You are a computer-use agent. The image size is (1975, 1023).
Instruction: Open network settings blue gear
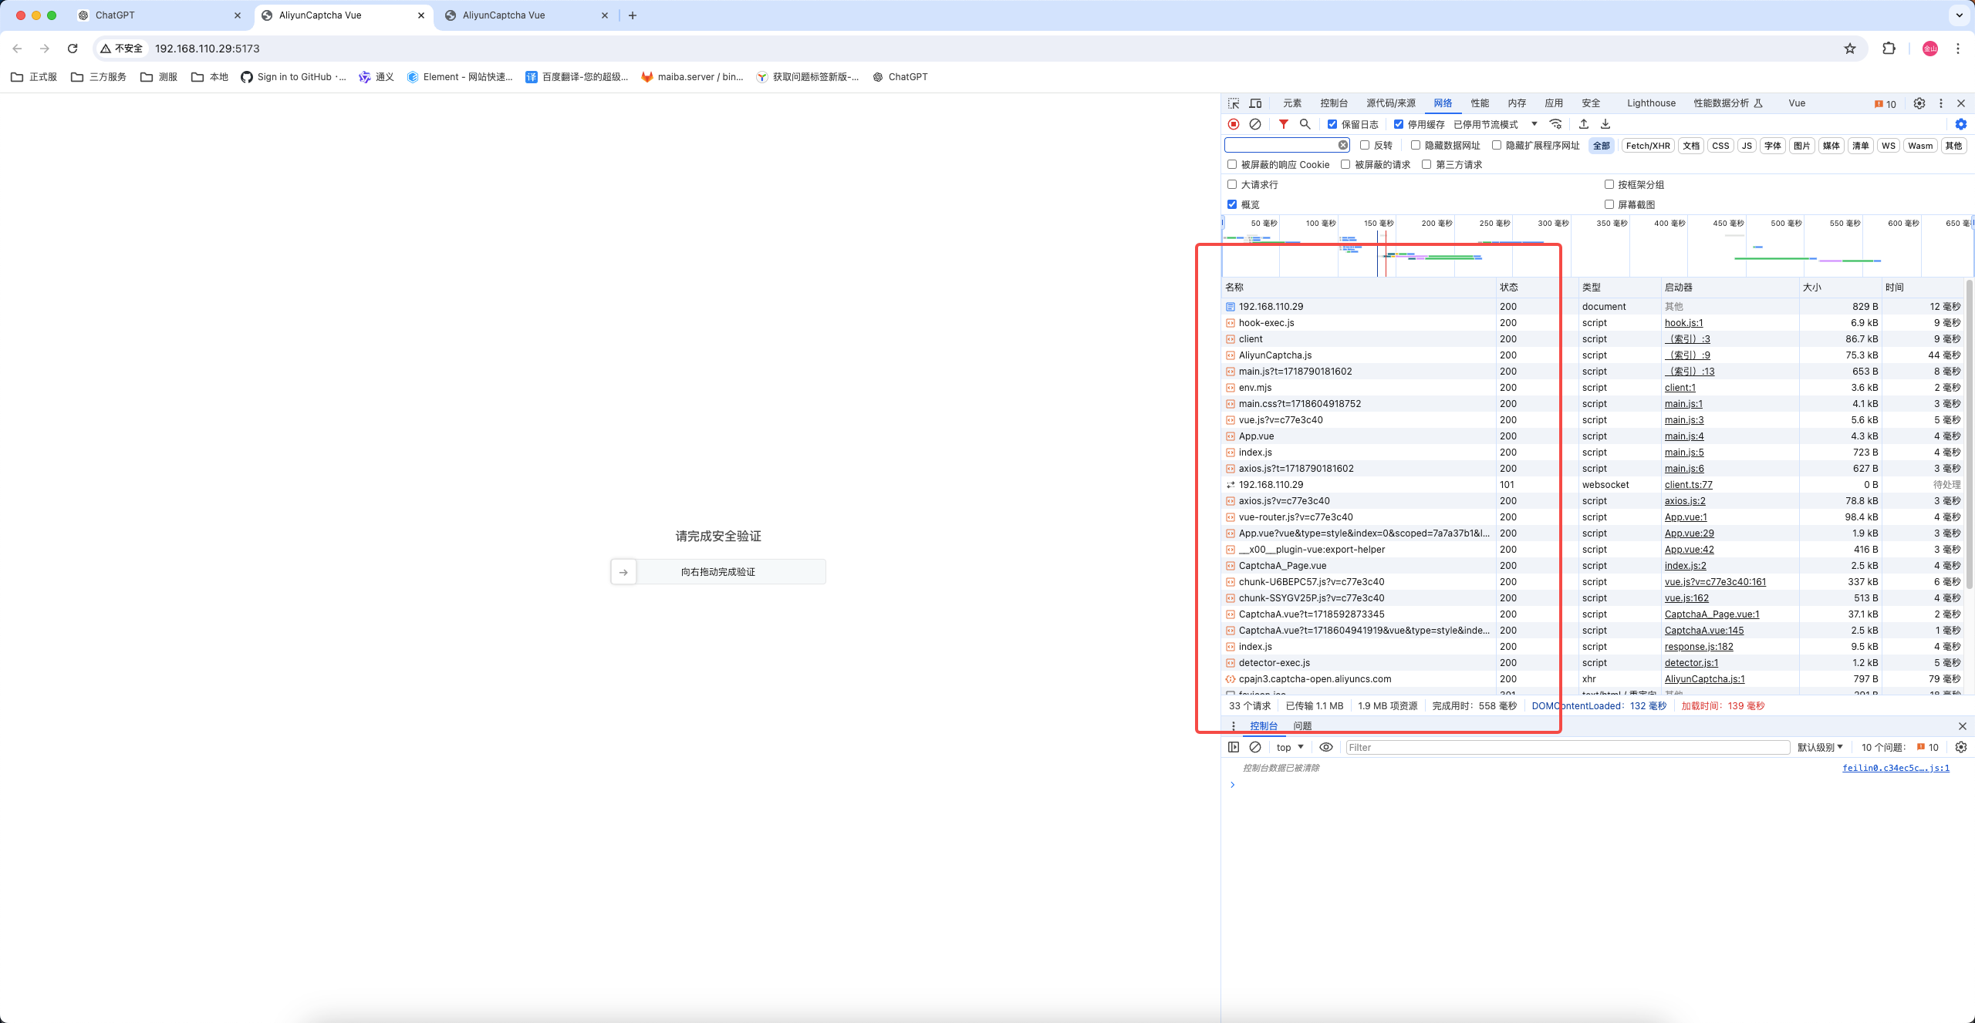pyautogui.click(x=1961, y=124)
